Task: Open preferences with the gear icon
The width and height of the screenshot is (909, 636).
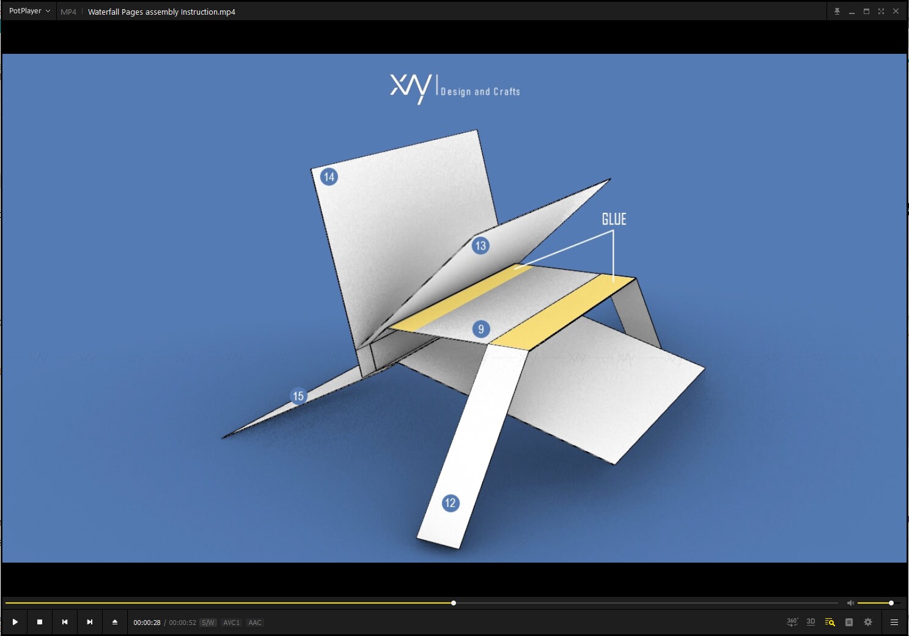Action: coord(868,622)
